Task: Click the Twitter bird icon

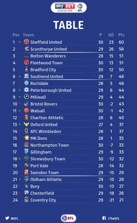Action: tap(7, 218)
